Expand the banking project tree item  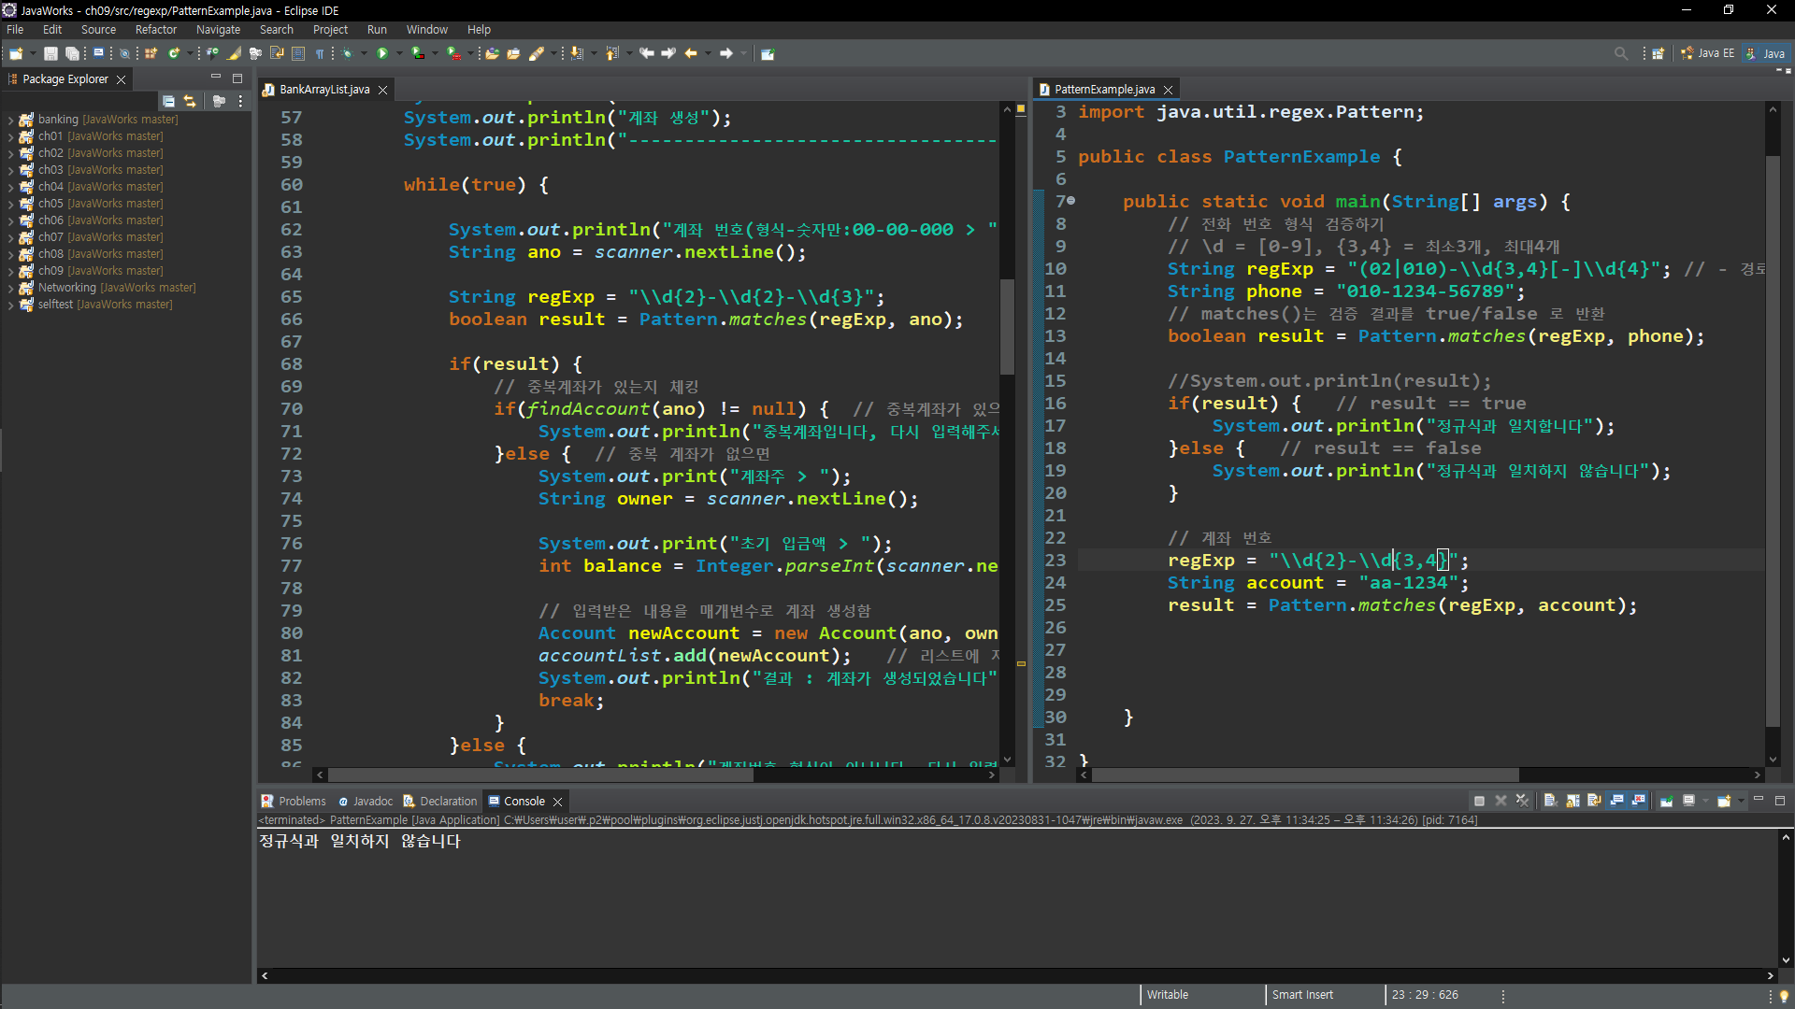coord(10,120)
